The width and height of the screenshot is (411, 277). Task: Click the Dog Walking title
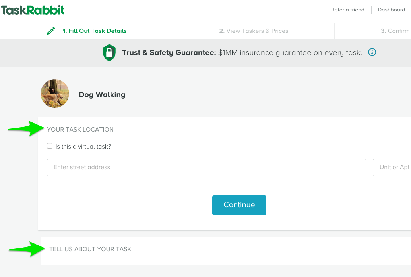click(x=102, y=95)
